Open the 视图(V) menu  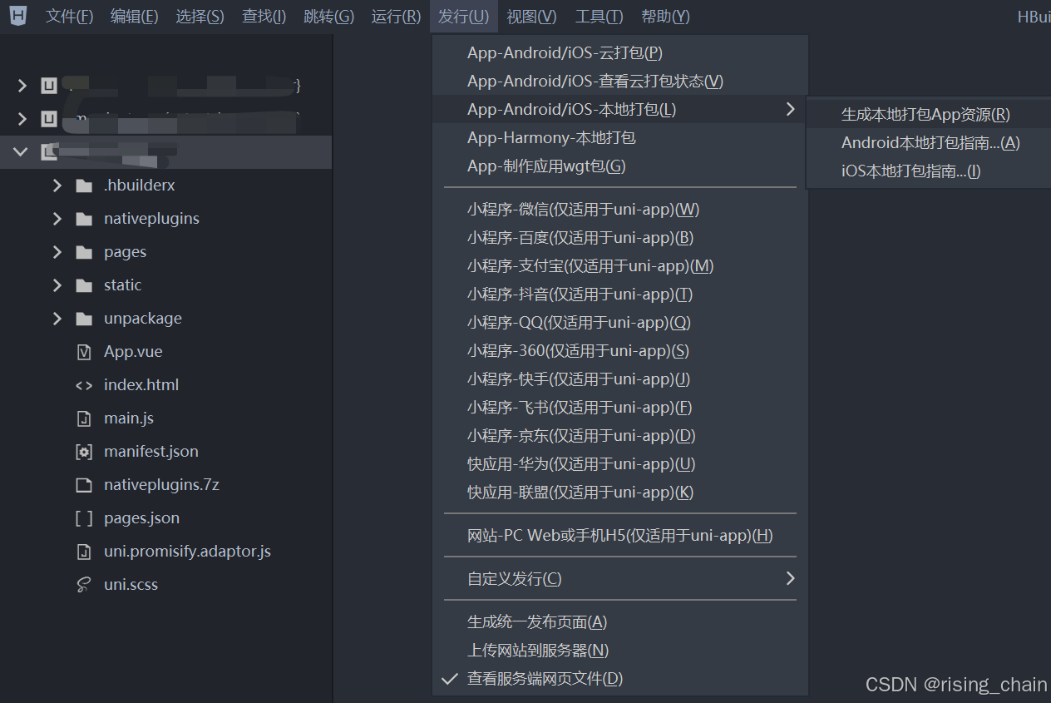pyautogui.click(x=531, y=17)
